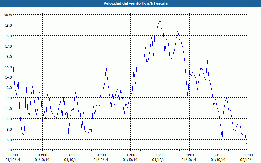This screenshot has height=163, width=261.
Task: Select the '03:00' time label
Action: [42, 155]
